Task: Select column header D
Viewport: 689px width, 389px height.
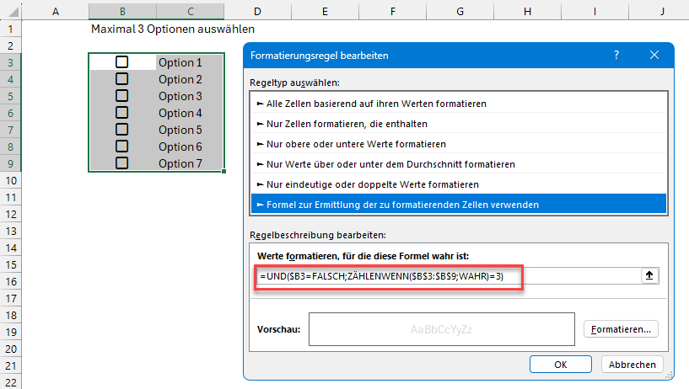Action: tap(256, 11)
